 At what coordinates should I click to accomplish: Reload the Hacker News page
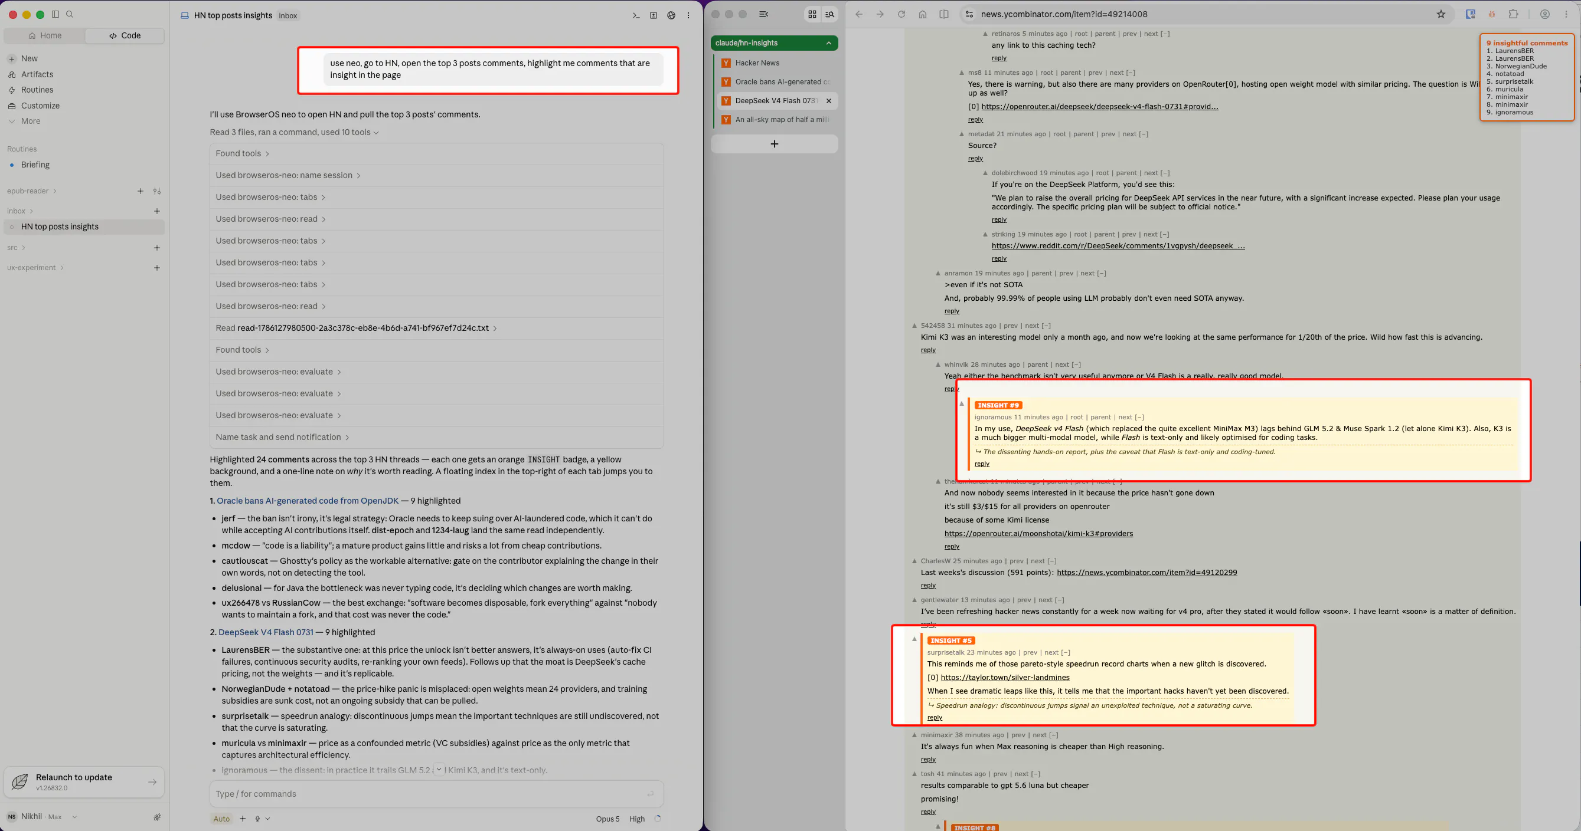coord(901,14)
